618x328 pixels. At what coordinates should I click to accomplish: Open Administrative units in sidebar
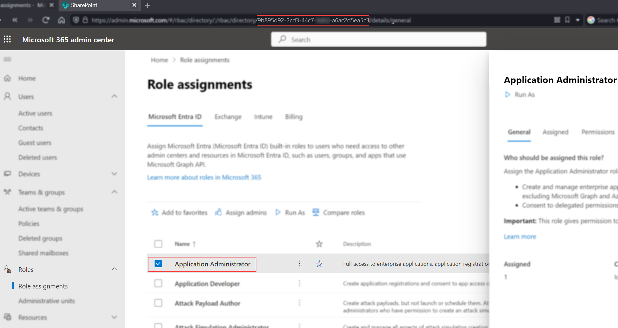46,301
